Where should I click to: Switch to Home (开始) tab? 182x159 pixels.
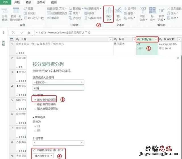(17, 2)
